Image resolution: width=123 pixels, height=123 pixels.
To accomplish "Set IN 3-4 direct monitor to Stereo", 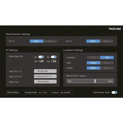I will [x=107, y=41].
